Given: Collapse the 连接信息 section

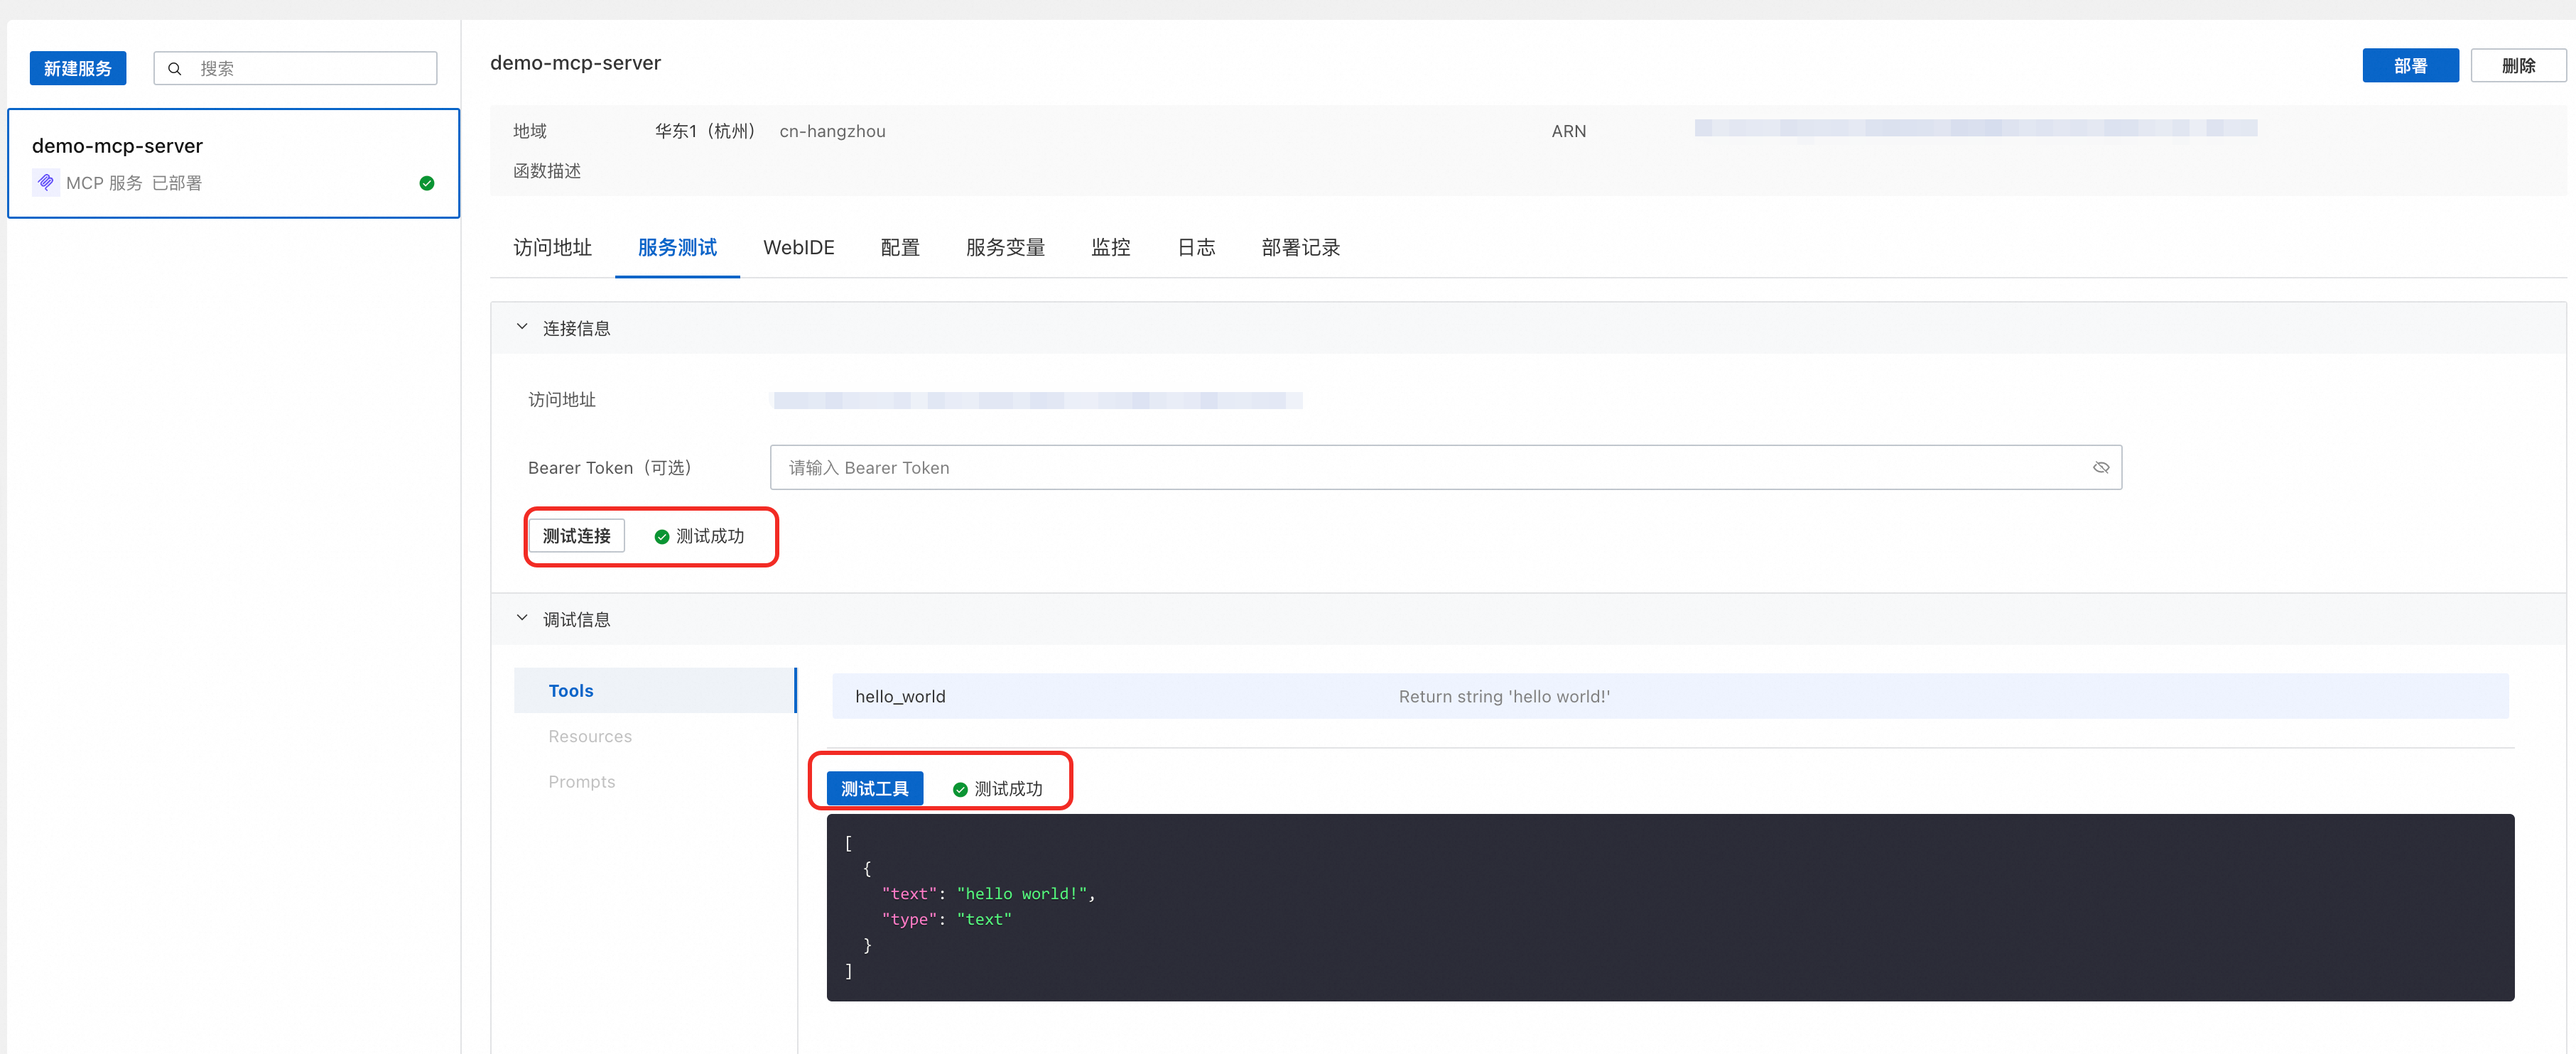Looking at the screenshot, I should pos(522,327).
